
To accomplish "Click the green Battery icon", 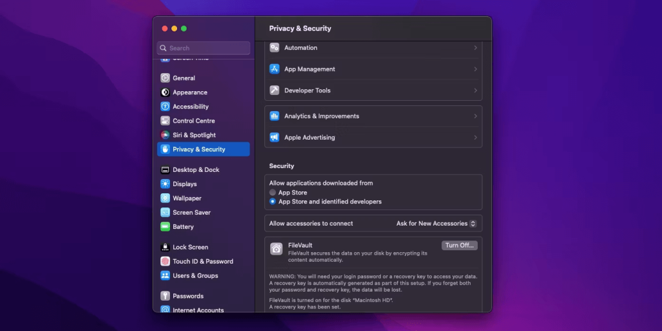I will (165, 227).
